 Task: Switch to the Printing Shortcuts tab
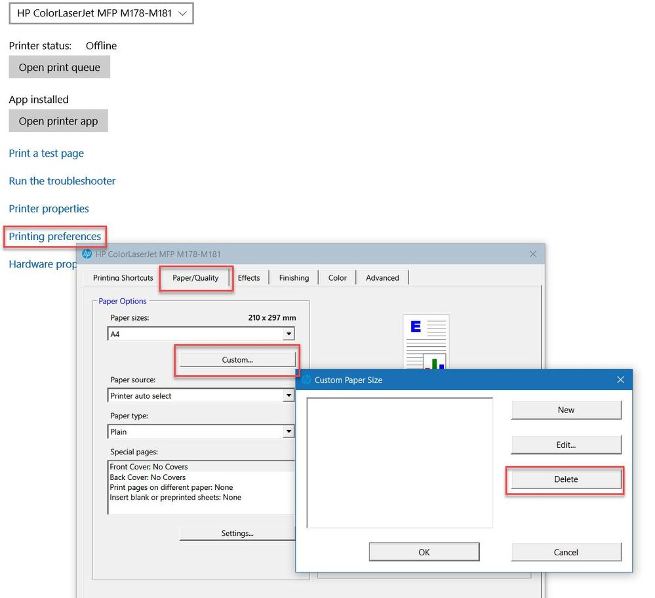[x=123, y=278]
